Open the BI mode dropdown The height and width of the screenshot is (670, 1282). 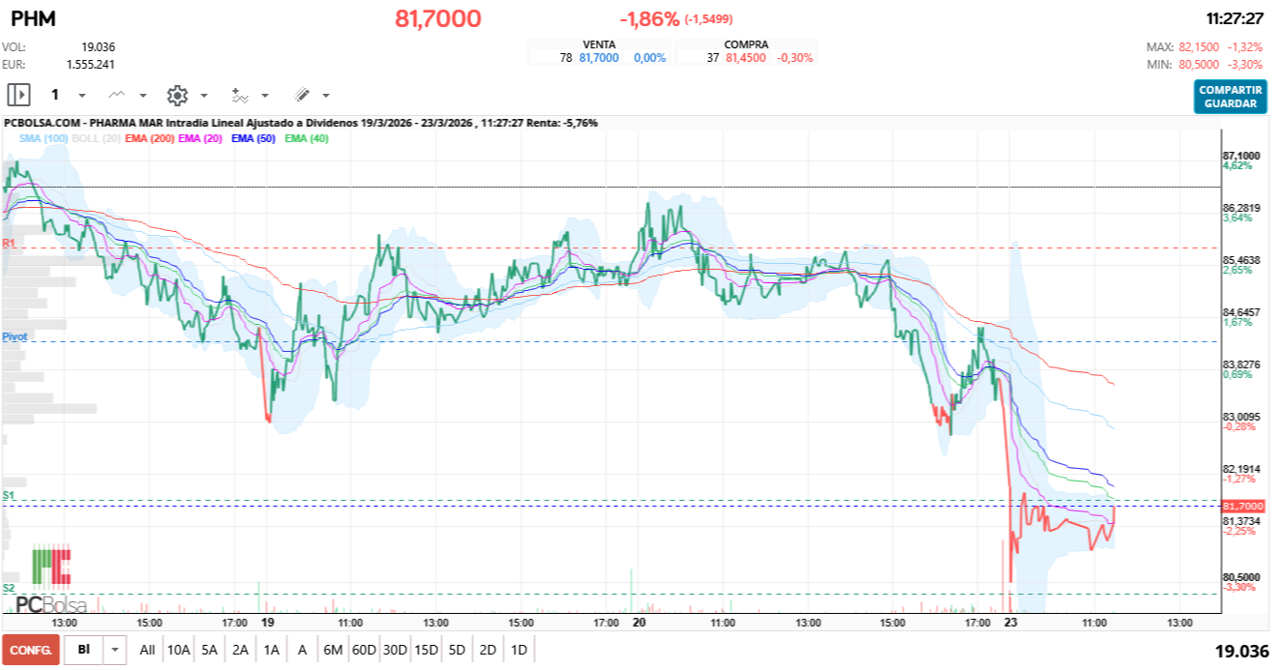[x=113, y=651]
